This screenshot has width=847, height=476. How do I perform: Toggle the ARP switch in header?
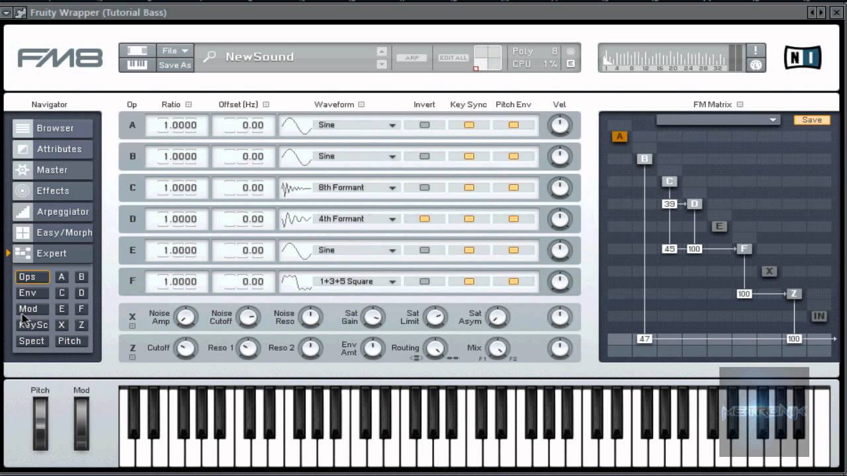(412, 58)
